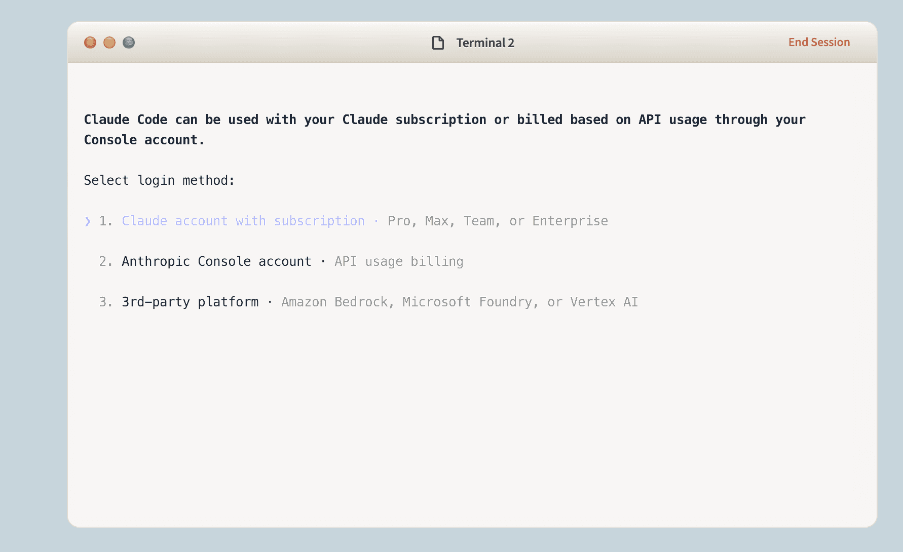The width and height of the screenshot is (903, 552).
Task: Click the End Session link
Action: 819,43
